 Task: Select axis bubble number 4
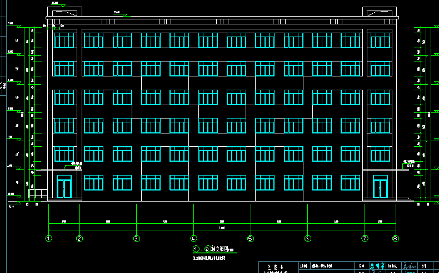tap(193, 239)
